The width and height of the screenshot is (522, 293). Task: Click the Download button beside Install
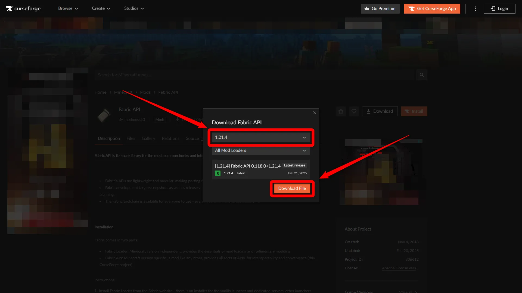pos(380,111)
